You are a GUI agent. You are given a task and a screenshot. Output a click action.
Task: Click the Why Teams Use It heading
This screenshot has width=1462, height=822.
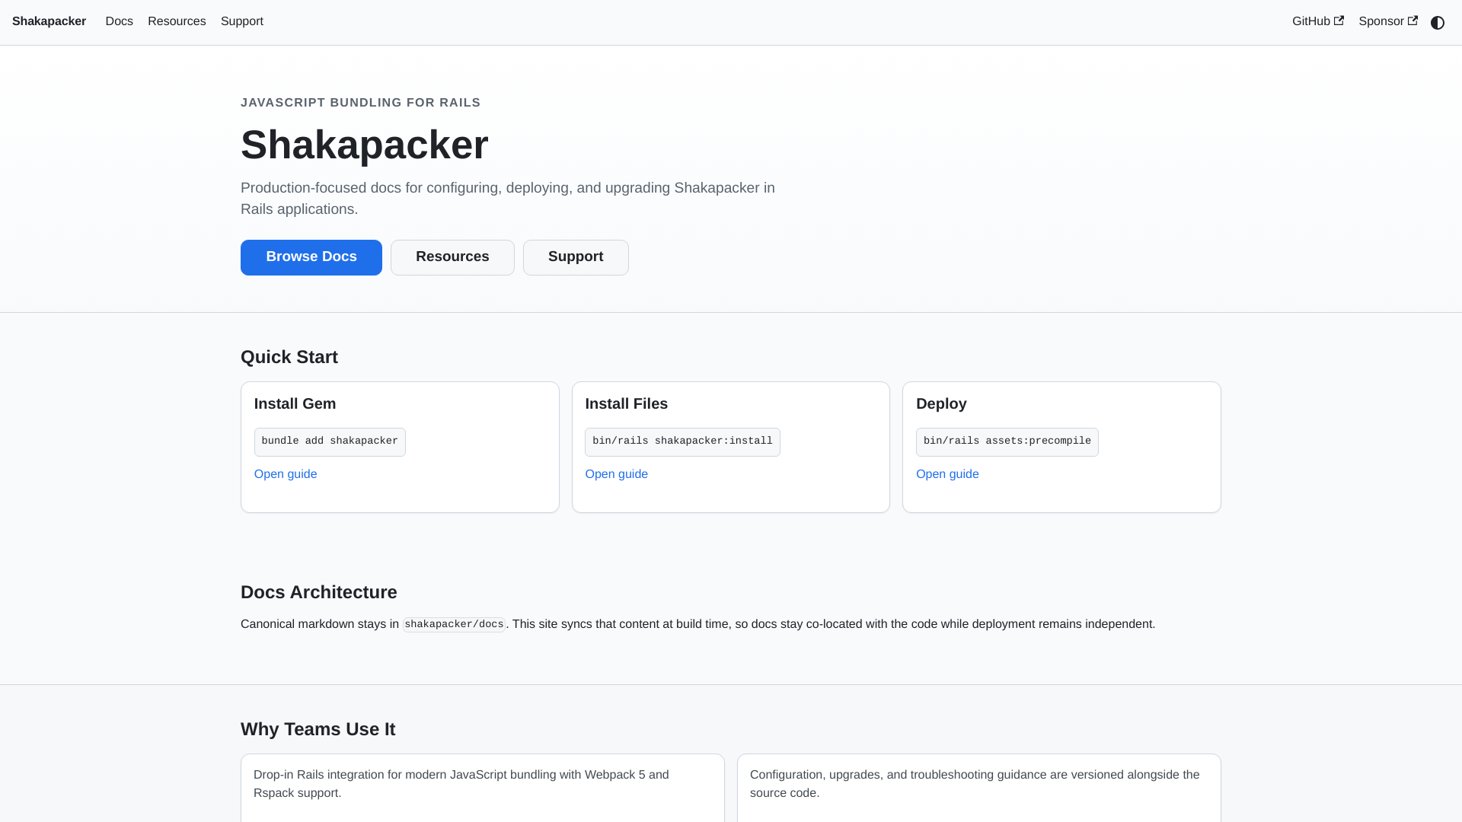point(318,729)
